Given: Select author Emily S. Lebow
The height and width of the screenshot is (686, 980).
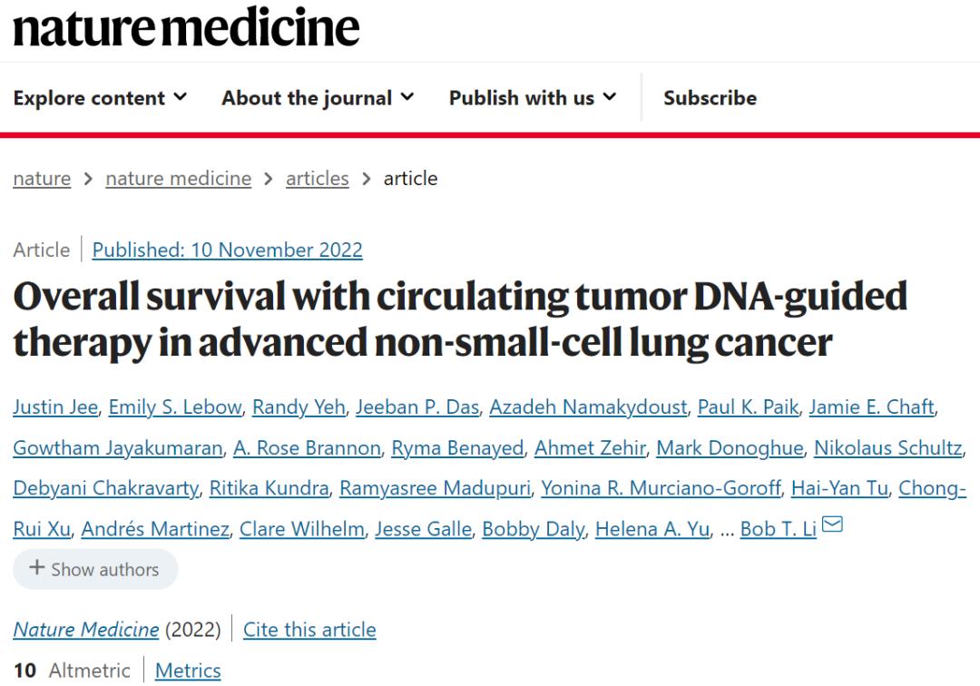Looking at the screenshot, I should [x=175, y=407].
